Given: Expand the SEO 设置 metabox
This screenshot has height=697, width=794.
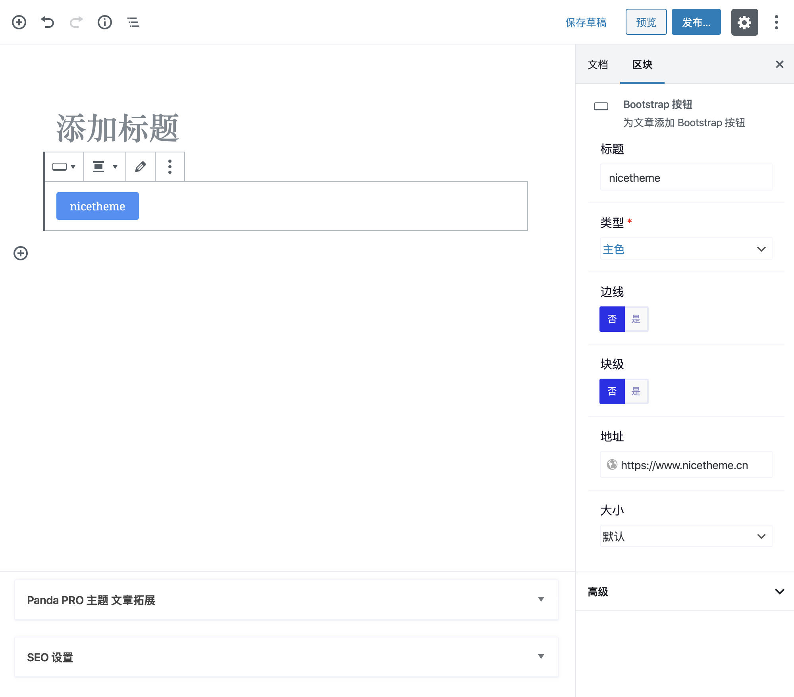Looking at the screenshot, I should [287, 657].
